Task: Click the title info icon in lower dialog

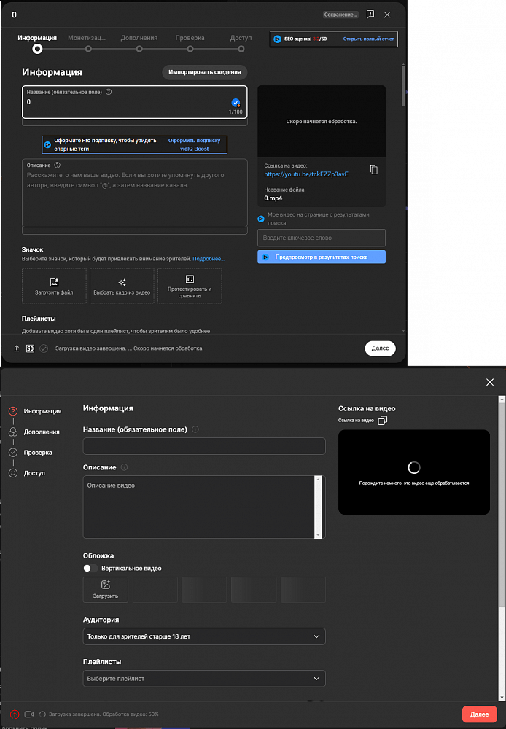Action: [195, 429]
